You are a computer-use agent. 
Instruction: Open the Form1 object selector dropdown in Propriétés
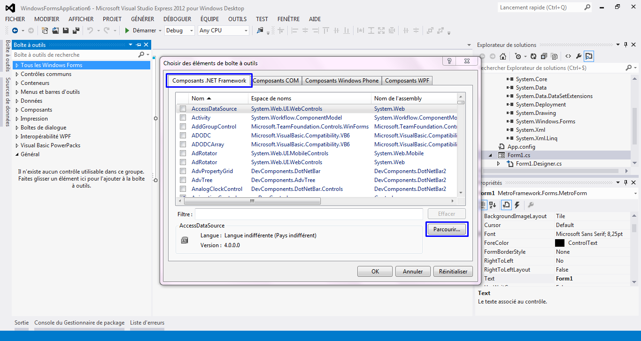635,193
